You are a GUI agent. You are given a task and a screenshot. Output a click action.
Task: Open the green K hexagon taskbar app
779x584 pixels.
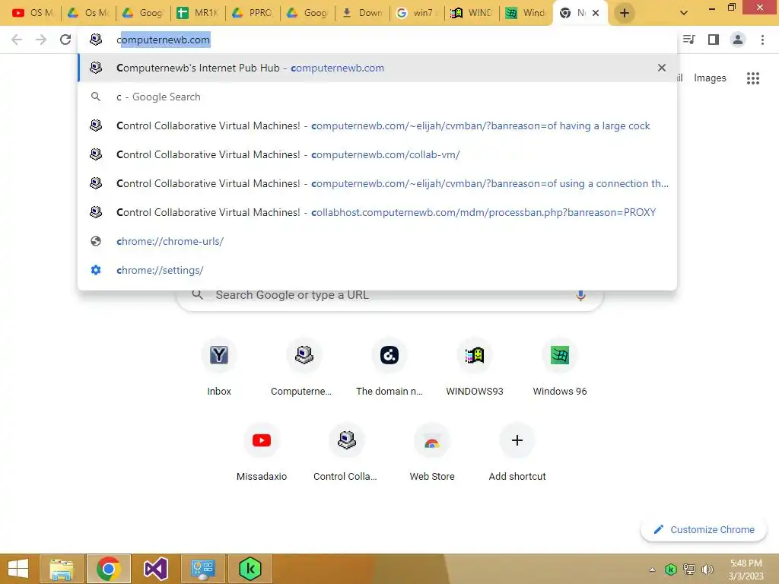(250, 569)
